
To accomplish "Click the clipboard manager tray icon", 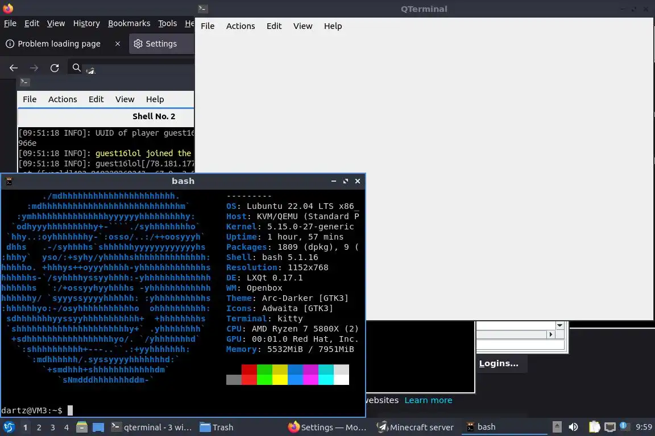I will tap(594, 427).
